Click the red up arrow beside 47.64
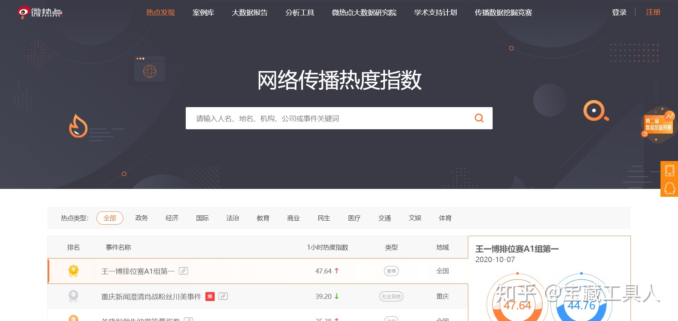Image resolution: width=678 pixels, height=321 pixels. [336, 271]
